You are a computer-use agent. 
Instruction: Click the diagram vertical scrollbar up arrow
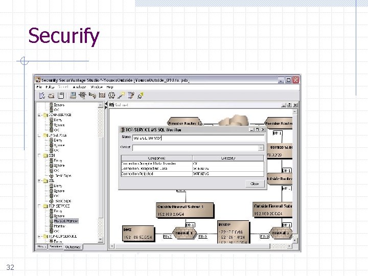(295, 111)
